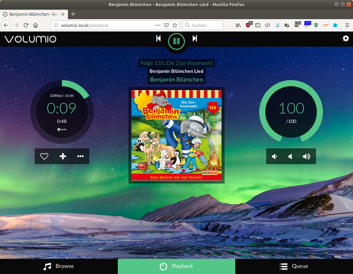Image resolution: width=353 pixels, height=274 pixels.
Task: Click the grey circles extension icon
Action: pyautogui.click(x=287, y=25)
